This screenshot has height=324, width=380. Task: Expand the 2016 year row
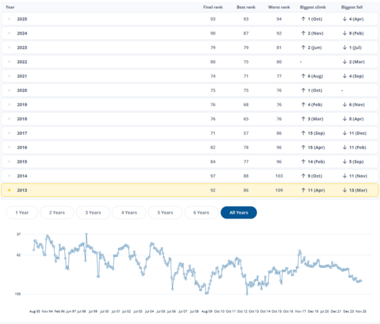coord(22,147)
